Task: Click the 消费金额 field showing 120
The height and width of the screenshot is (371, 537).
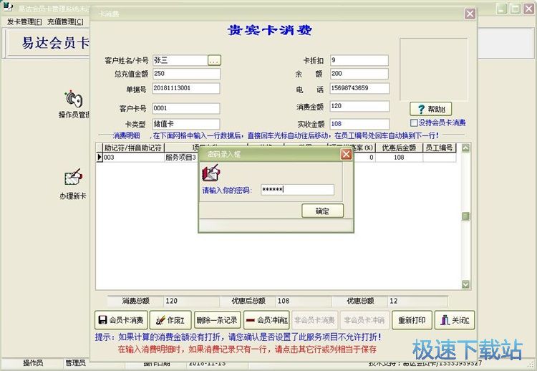Action: [359, 106]
